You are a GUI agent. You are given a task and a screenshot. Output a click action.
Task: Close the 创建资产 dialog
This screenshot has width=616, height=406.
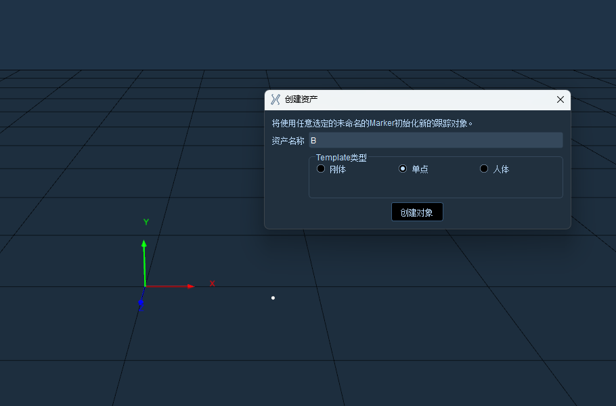(x=560, y=99)
